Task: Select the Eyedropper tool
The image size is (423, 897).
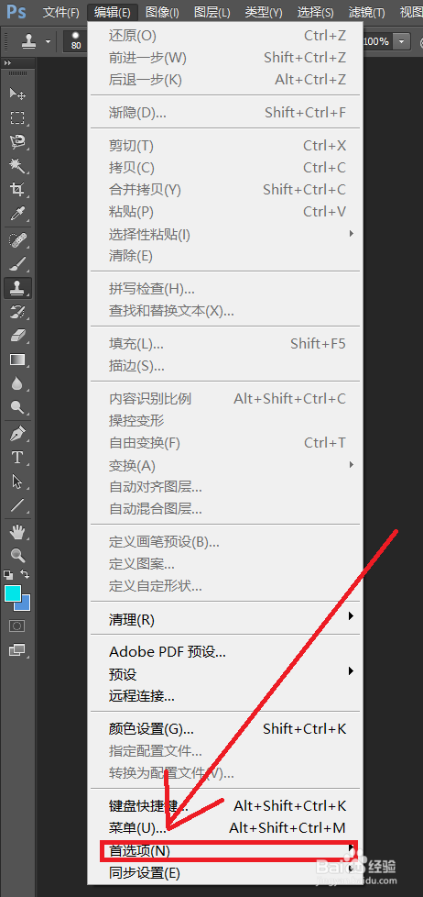Action: pyautogui.click(x=17, y=215)
